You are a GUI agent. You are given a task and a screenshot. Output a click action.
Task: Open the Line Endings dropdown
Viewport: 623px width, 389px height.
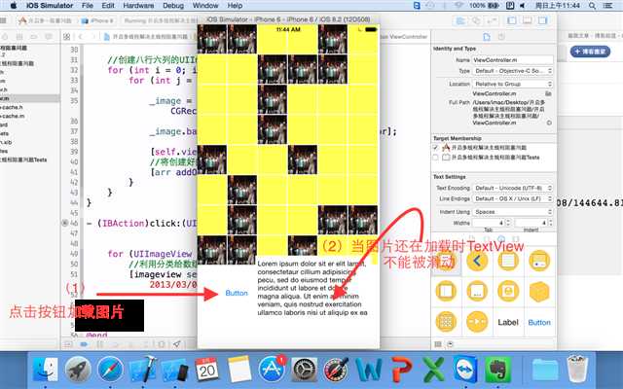[x=513, y=198]
